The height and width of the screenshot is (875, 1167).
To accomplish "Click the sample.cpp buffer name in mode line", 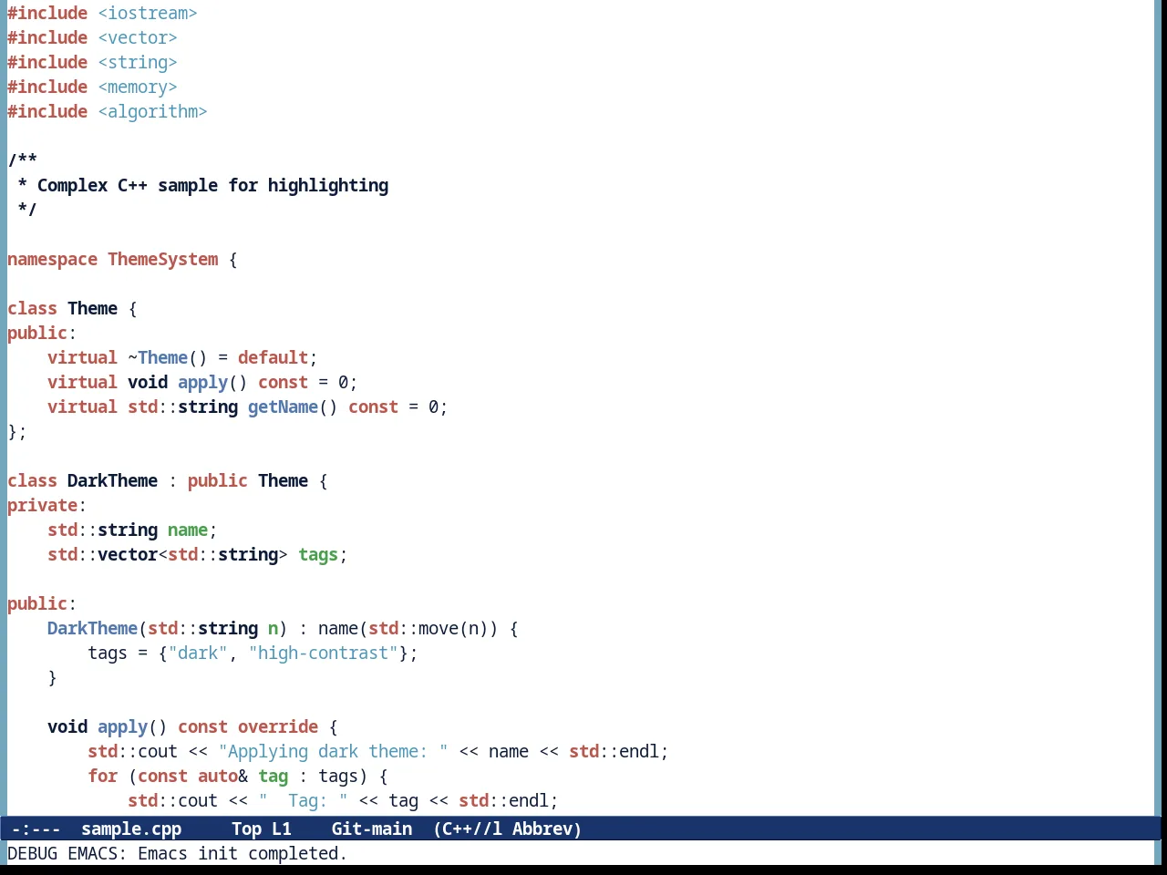I will (131, 829).
